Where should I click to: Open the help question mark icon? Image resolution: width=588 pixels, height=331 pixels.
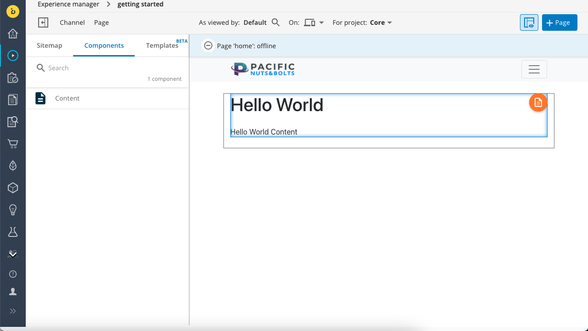point(13,274)
